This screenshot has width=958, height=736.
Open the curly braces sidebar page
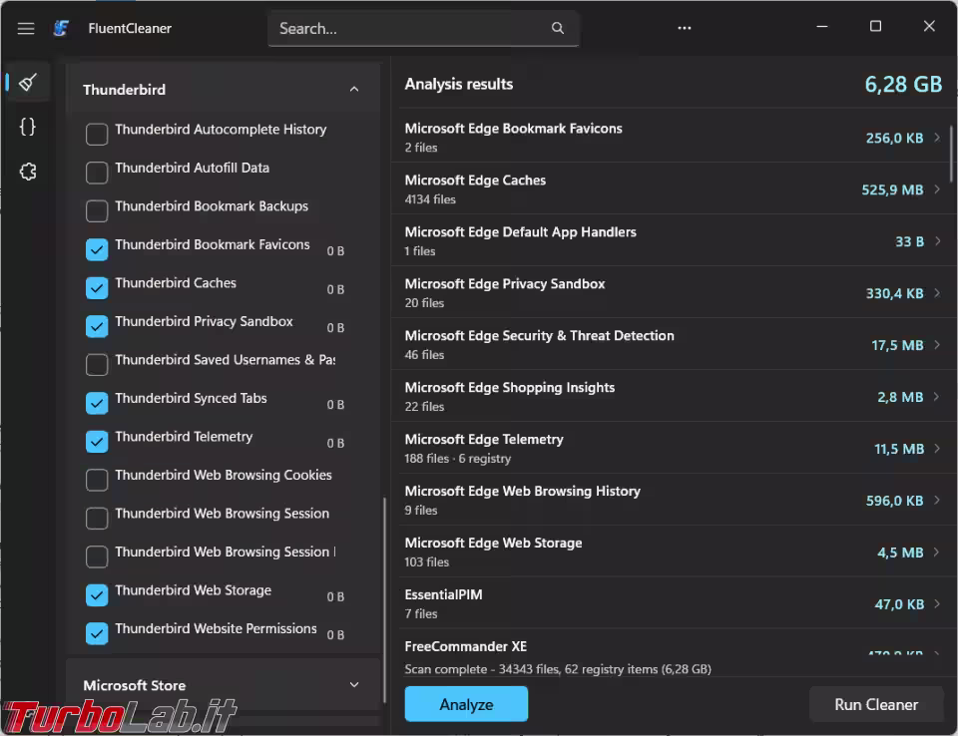pyautogui.click(x=28, y=127)
